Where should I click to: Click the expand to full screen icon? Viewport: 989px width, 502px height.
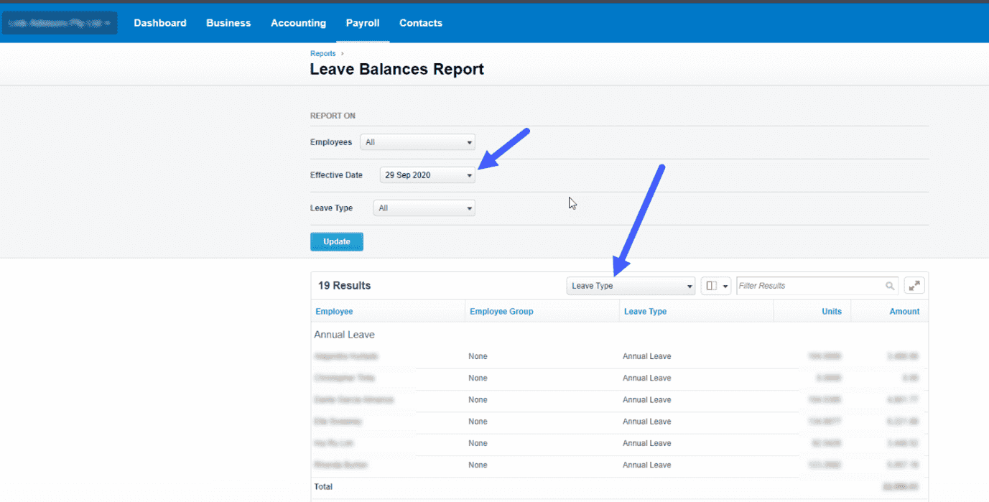[914, 286]
